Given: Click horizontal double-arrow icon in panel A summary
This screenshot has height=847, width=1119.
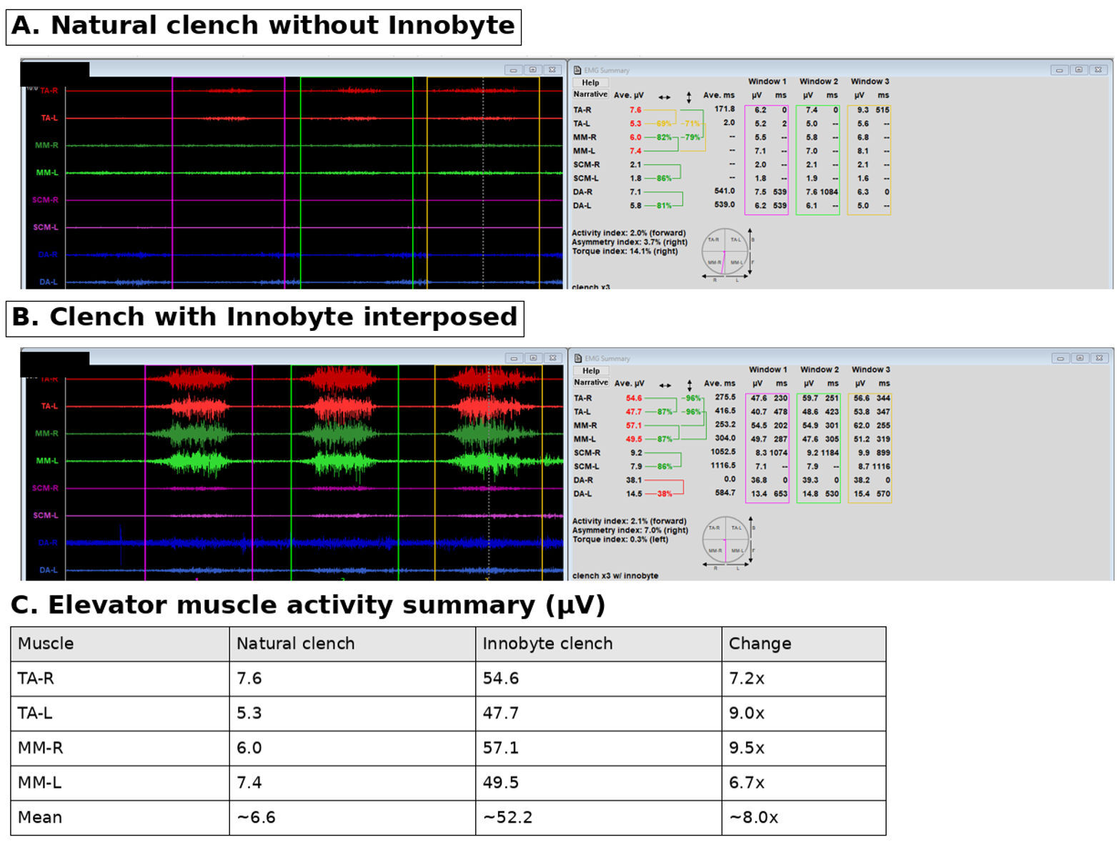Looking at the screenshot, I should [665, 97].
